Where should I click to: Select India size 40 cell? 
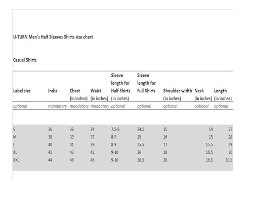tap(50, 145)
